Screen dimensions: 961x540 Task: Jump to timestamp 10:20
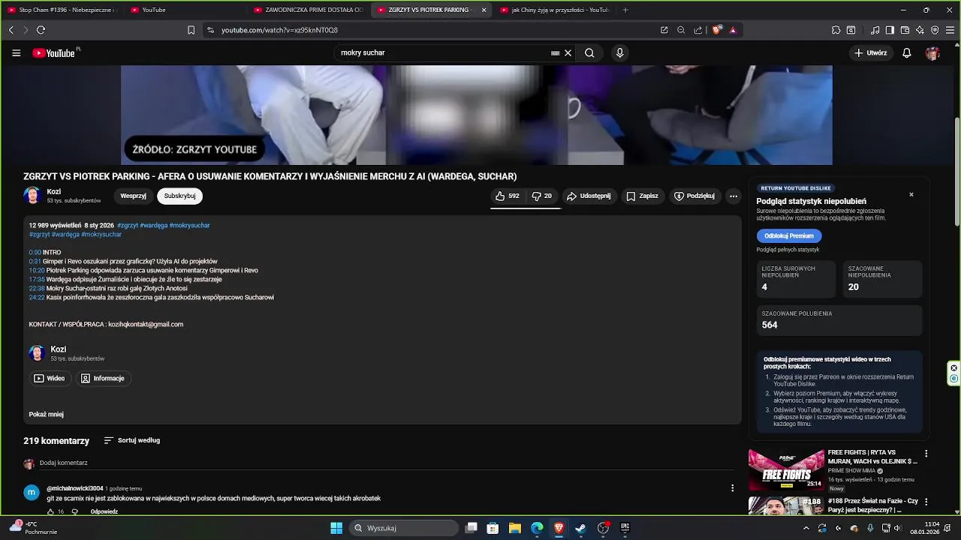click(x=37, y=271)
